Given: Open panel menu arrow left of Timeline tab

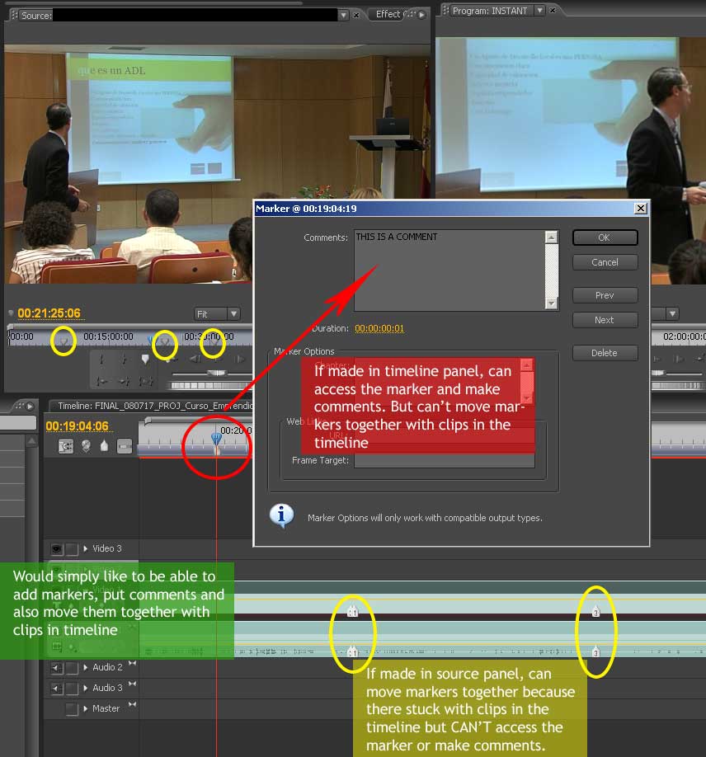Looking at the screenshot, I should pyautogui.click(x=30, y=407).
